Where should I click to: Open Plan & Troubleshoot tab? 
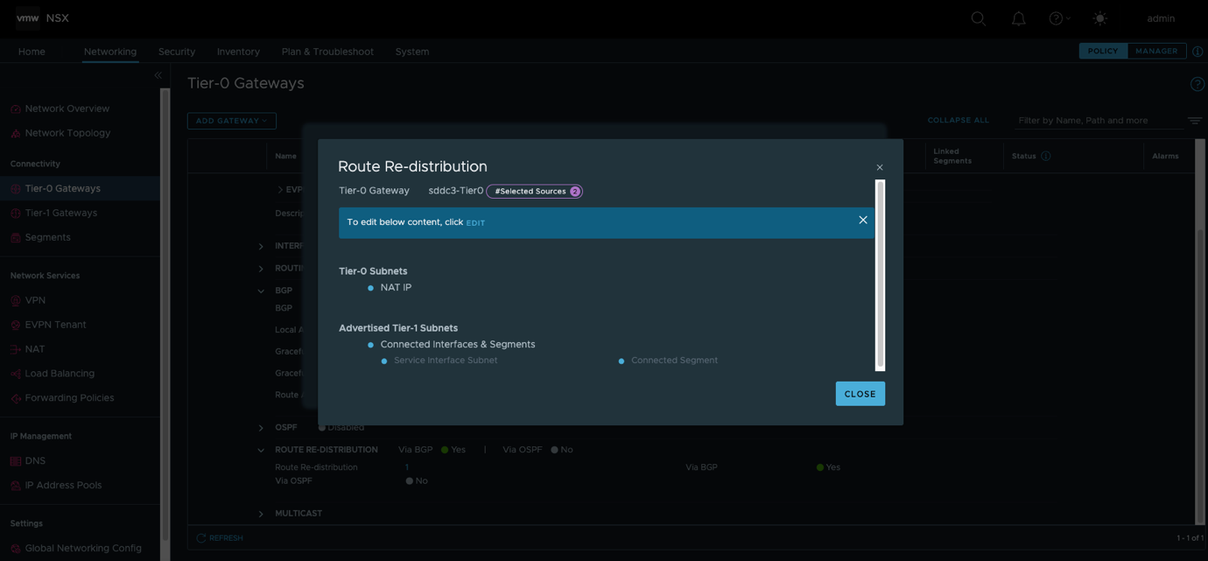point(327,52)
